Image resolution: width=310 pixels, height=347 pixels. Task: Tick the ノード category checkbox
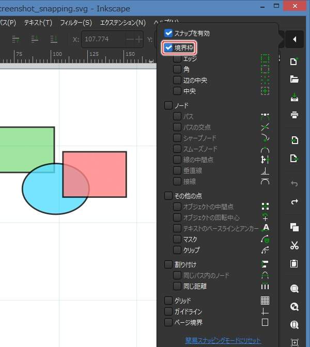pyautogui.click(x=168, y=105)
